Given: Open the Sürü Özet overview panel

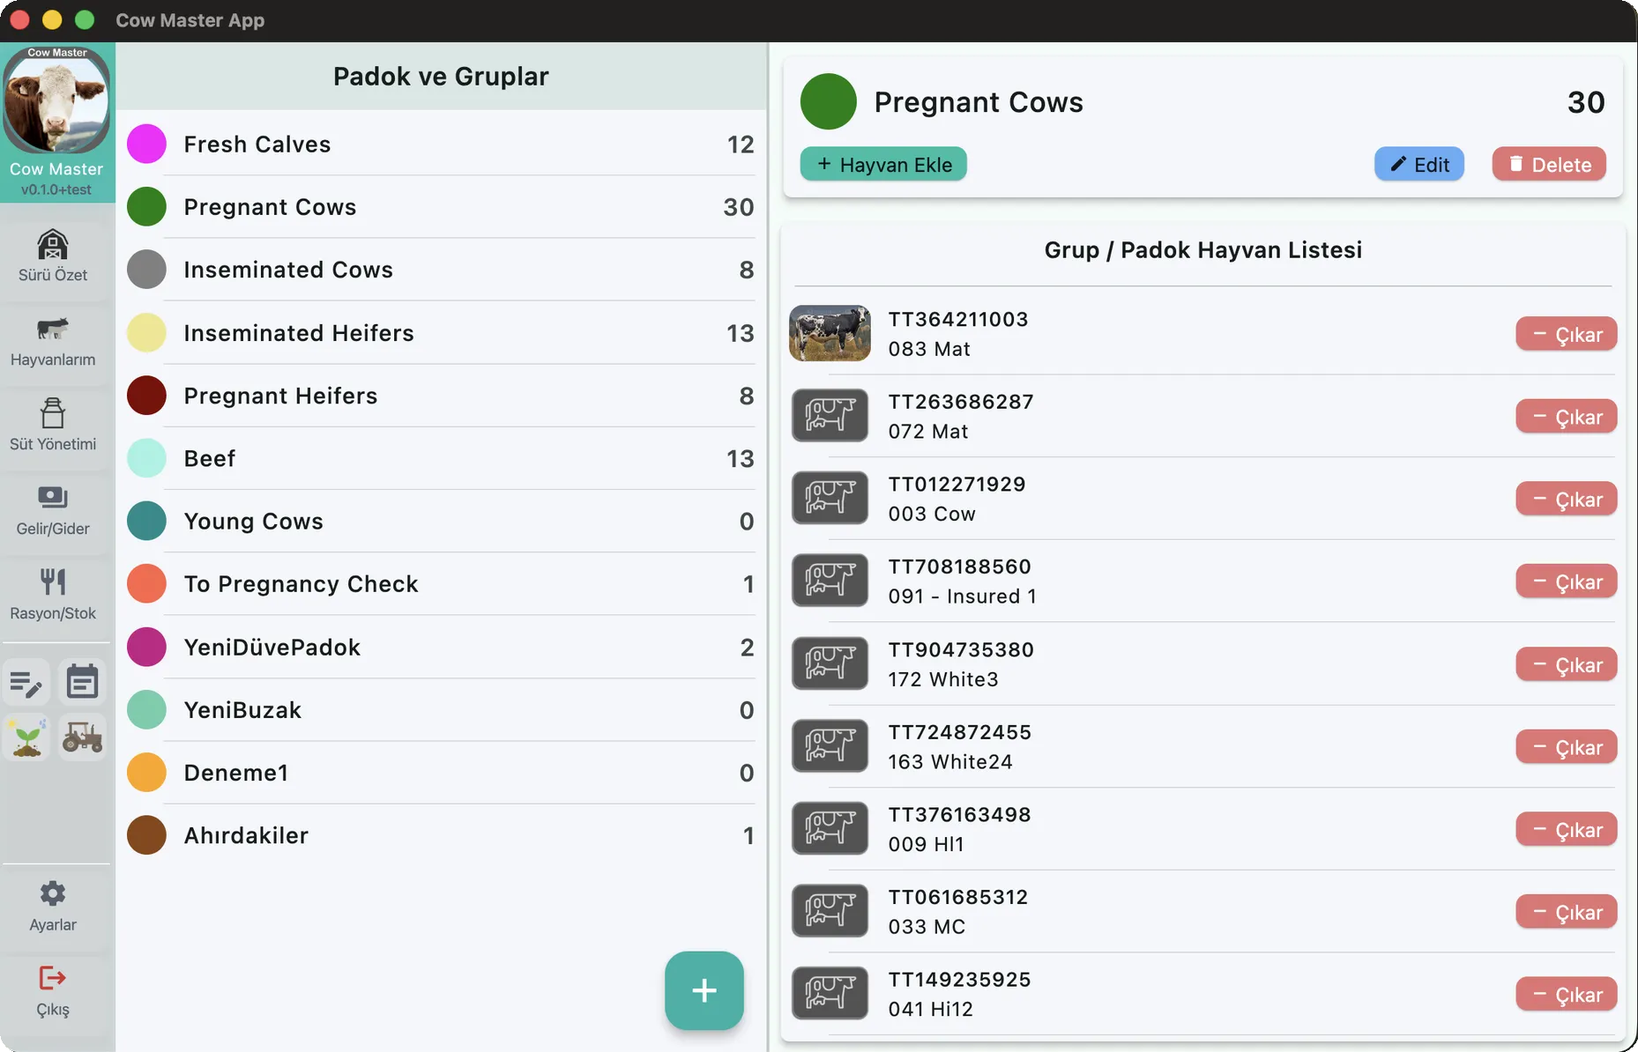Looking at the screenshot, I should [x=53, y=256].
